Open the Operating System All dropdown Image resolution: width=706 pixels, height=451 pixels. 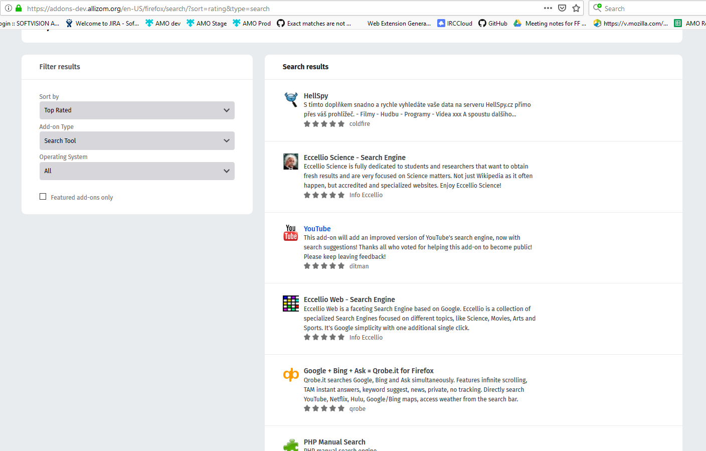pos(137,171)
